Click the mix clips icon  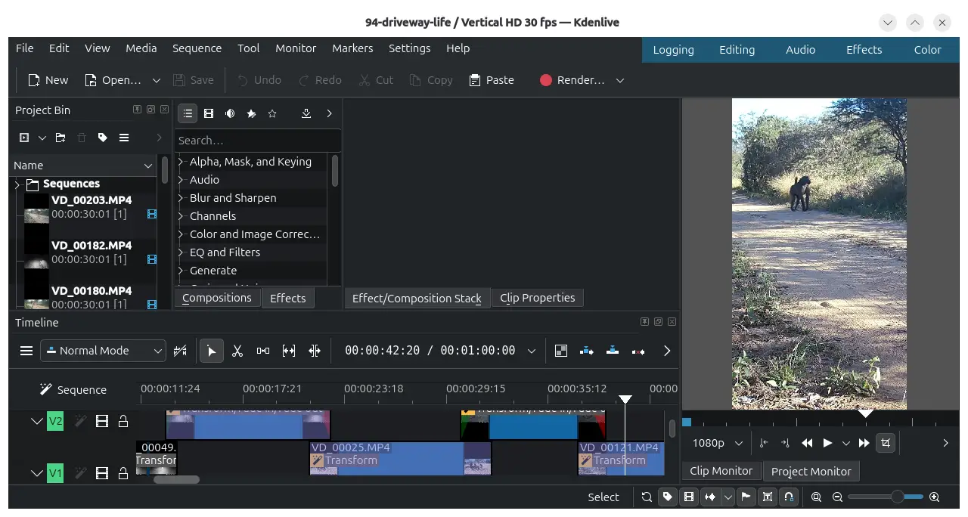pyautogui.click(x=561, y=351)
